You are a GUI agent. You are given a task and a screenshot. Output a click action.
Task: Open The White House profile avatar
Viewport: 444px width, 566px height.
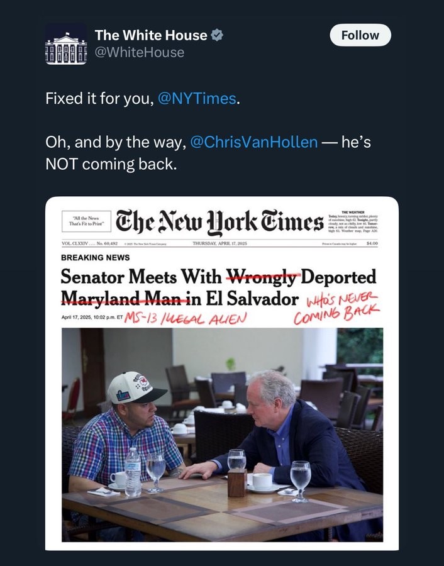coord(66,44)
